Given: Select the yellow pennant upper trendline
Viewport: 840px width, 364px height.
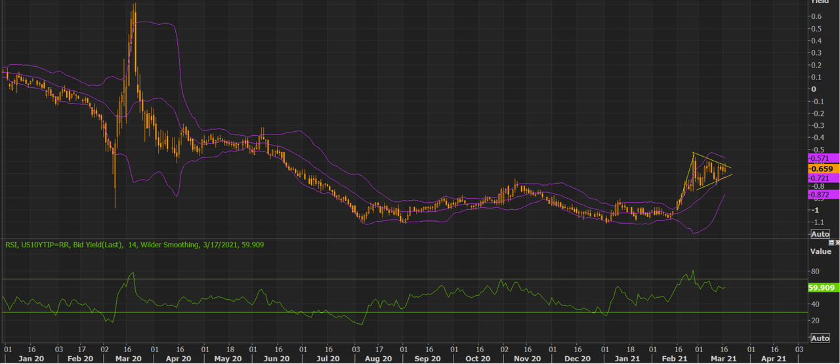Looking at the screenshot, I should coord(712,160).
